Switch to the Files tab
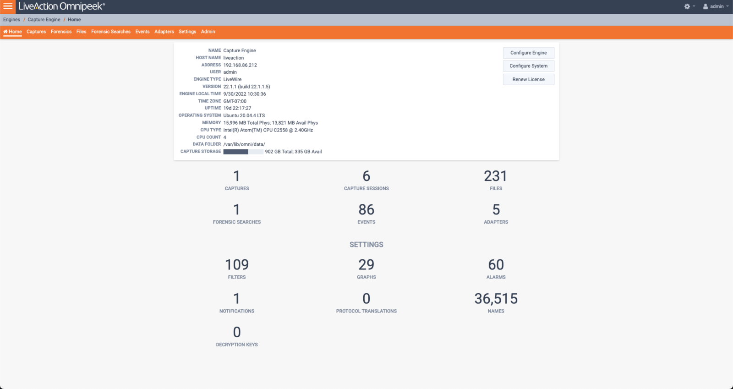 pos(82,32)
